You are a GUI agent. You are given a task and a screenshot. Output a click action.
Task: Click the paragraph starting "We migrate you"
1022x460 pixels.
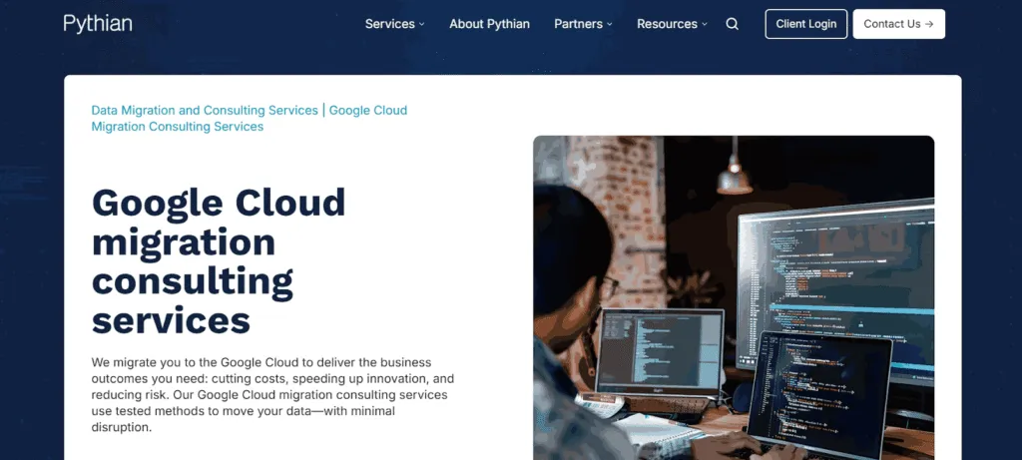[273, 395]
